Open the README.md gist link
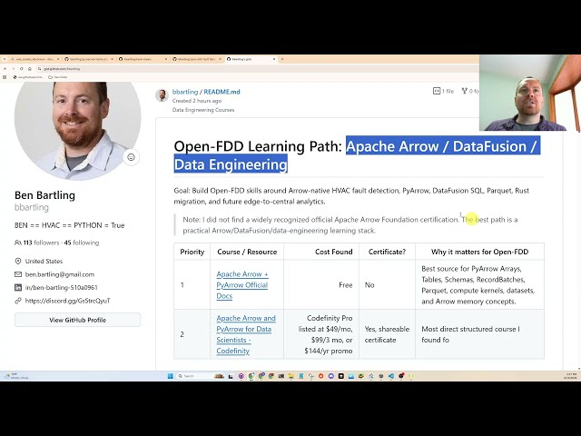This screenshot has height=436, width=581. (x=222, y=92)
